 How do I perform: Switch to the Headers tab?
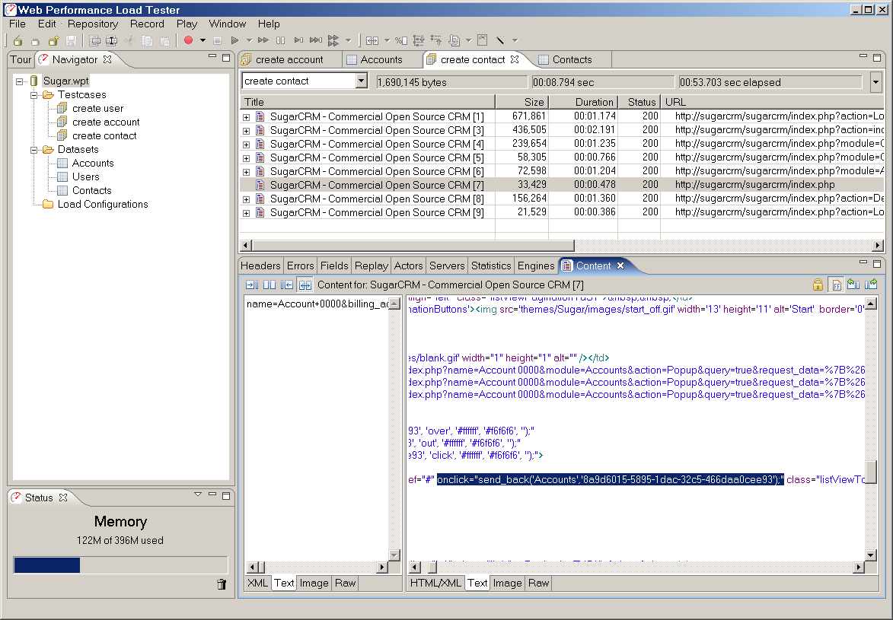(x=260, y=265)
